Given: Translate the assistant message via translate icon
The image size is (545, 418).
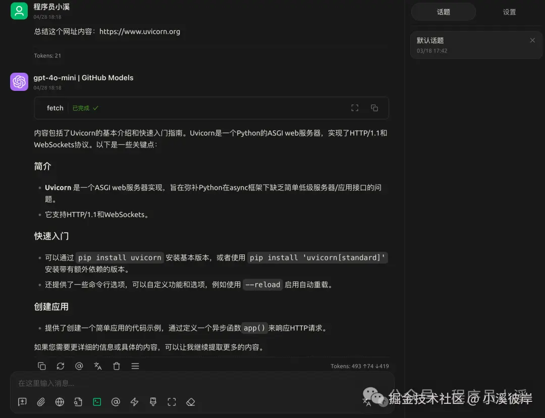Looking at the screenshot, I should click(x=98, y=366).
